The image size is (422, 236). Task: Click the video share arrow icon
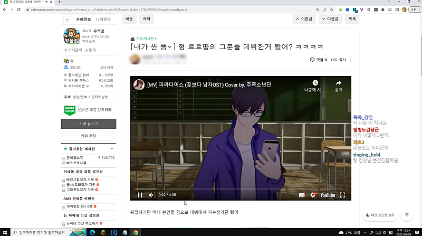coord(338,83)
